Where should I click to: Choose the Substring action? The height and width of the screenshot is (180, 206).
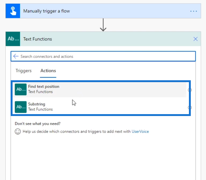pyautogui.click(x=100, y=107)
